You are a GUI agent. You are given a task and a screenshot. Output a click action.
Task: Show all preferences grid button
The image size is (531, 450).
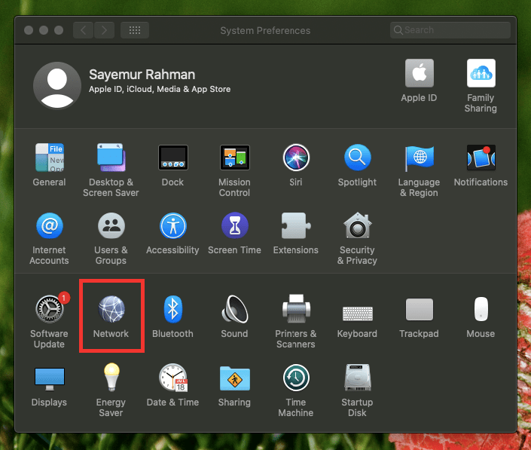(x=135, y=30)
